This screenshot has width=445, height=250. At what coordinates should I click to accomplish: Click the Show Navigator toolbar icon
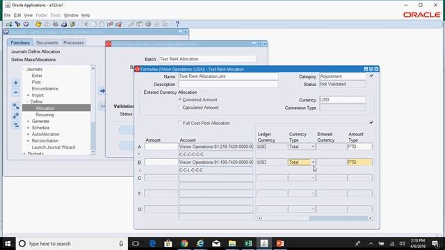(26, 24)
